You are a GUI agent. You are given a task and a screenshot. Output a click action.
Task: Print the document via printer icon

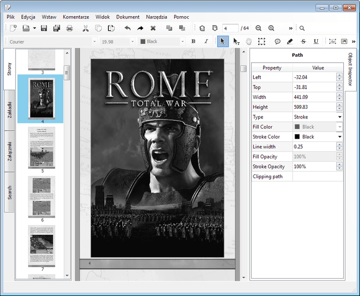click(x=69, y=28)
